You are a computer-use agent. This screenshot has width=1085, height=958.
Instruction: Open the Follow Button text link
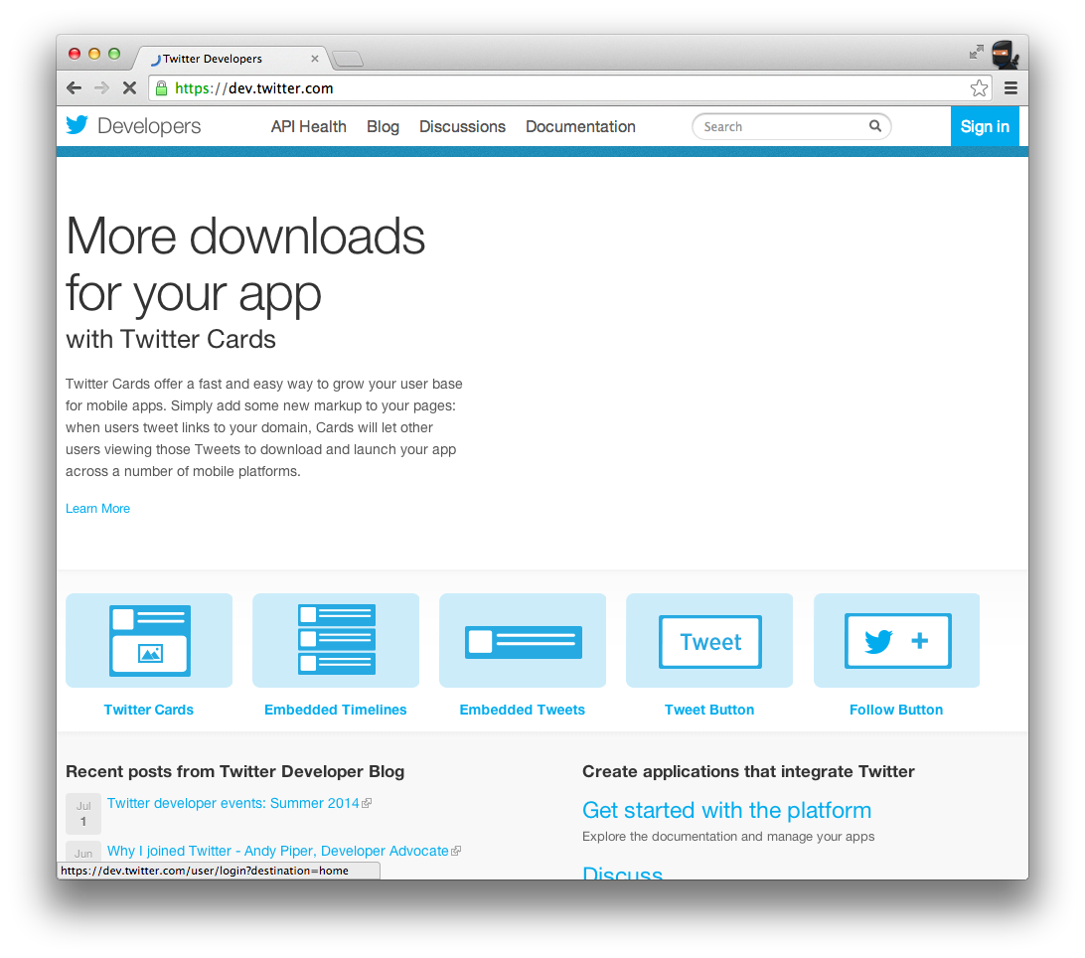[x=896, y=710]
